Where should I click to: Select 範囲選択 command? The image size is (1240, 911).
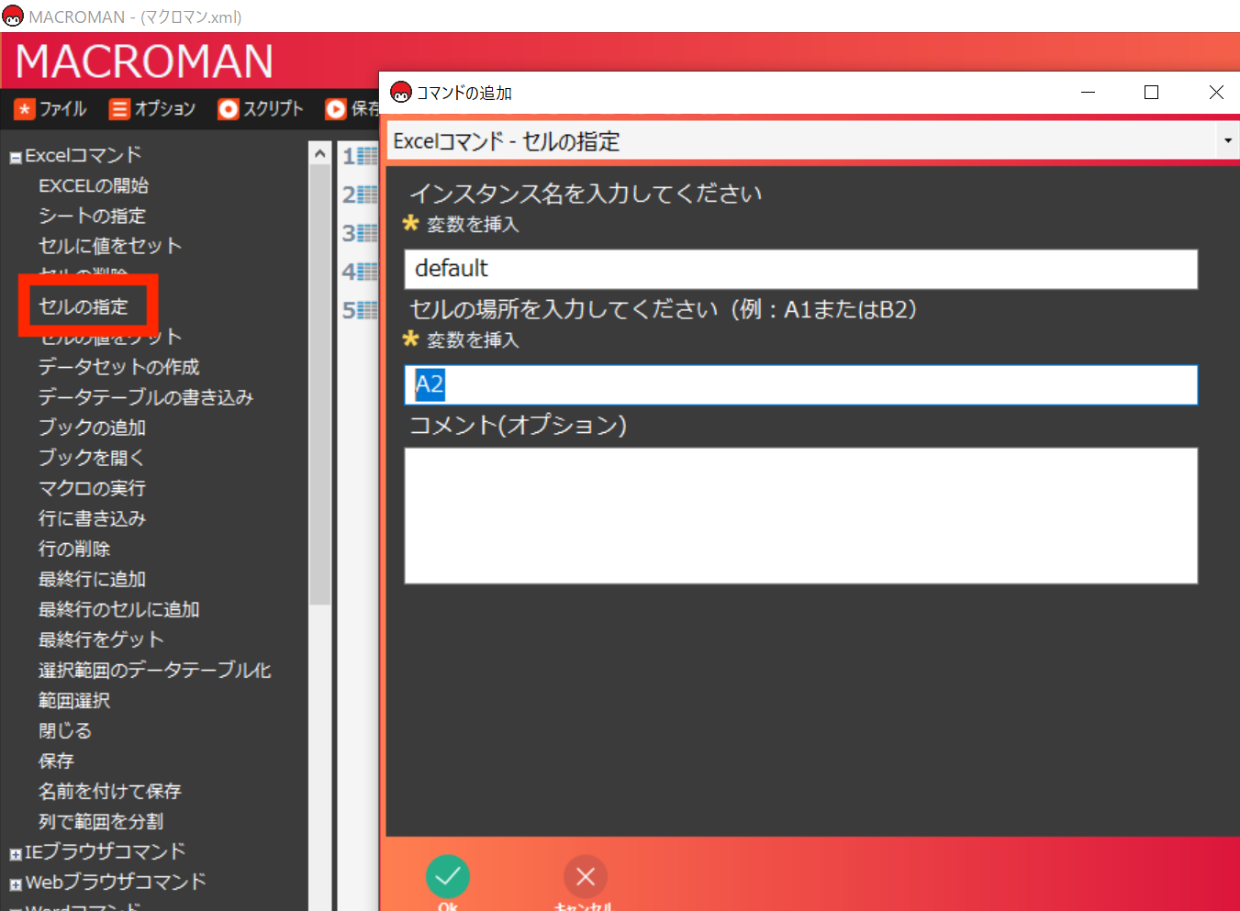(74, 700)
